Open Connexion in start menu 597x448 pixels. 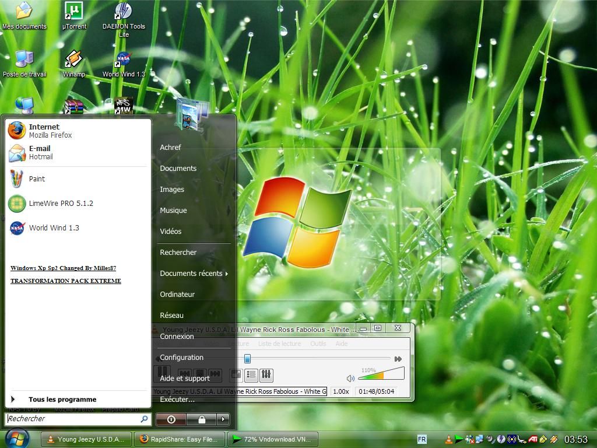click(177, 336)
